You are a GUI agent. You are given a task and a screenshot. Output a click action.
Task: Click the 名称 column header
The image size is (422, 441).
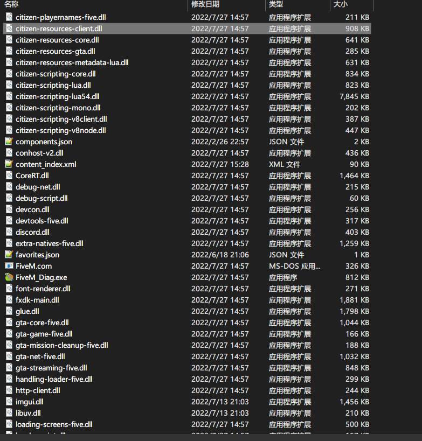click(x=11, y=4)
